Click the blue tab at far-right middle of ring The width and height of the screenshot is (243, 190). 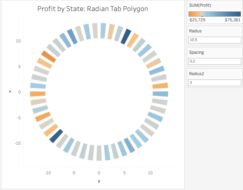tap(160, 94)
